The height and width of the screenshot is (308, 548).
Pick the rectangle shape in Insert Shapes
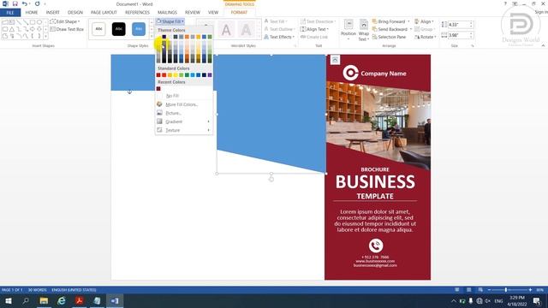click(33, 22)
